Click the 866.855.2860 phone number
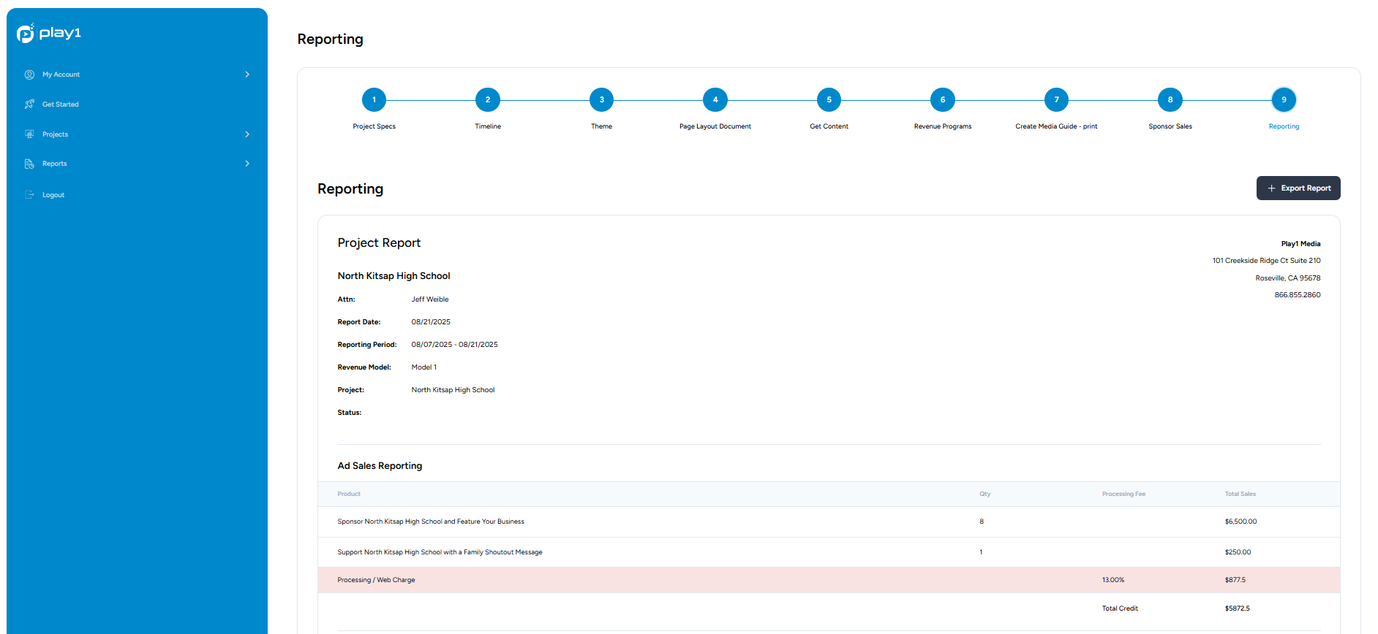This screenshot has width=1378, height=634. [x=1298, y=295]
